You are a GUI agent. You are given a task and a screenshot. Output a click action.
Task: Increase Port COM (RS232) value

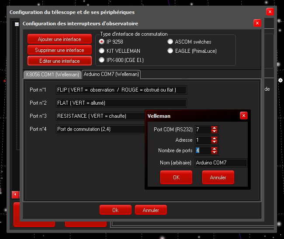coord(214,128)
